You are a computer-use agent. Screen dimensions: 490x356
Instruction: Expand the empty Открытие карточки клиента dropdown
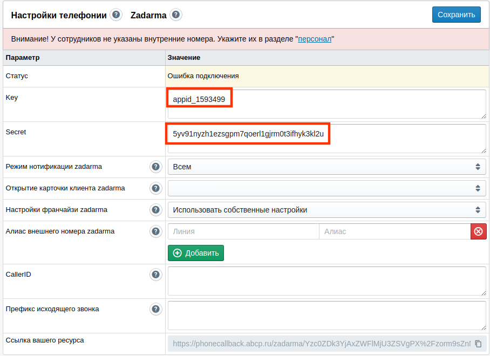pos(327,188)
